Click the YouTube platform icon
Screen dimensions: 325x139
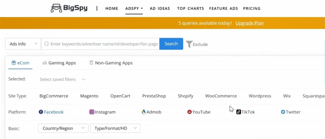(189, 112)
